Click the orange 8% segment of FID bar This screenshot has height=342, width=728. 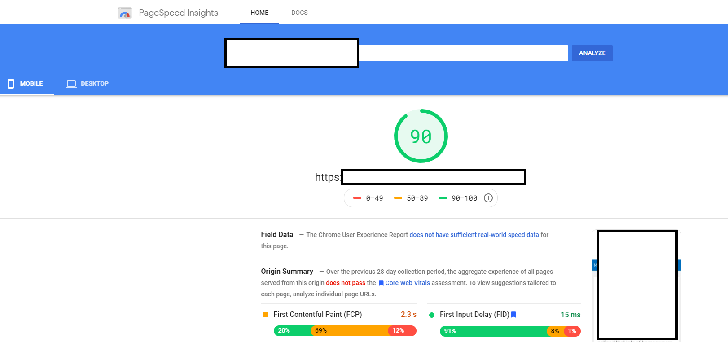(x=555, y=331)
